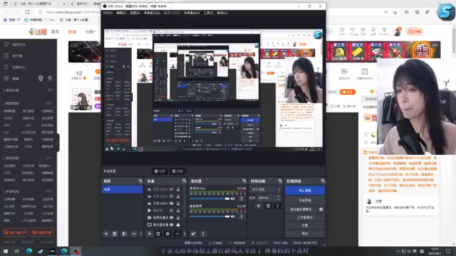Open 桌面音频 channel three-dot options
This screenshot has height=256, width=456.
(x=241, y=217)
